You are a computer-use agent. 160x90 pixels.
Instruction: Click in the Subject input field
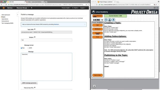pyautogui.click(x=46, y=40)
